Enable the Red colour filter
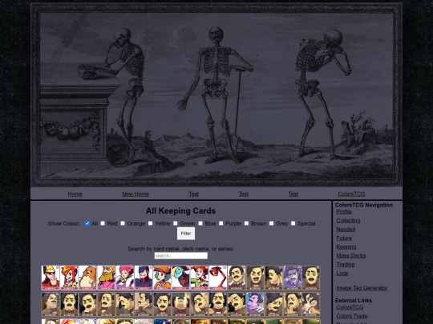 coord(103,223)
